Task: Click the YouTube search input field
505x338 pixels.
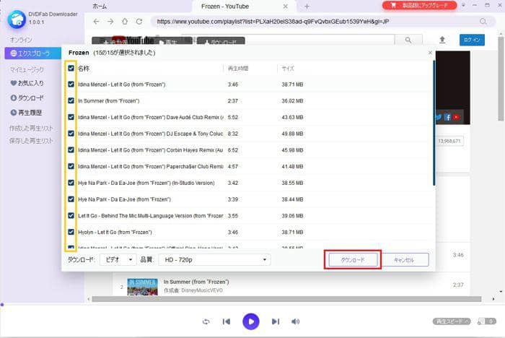Action: pyautogui.click(x=288, y=39)
